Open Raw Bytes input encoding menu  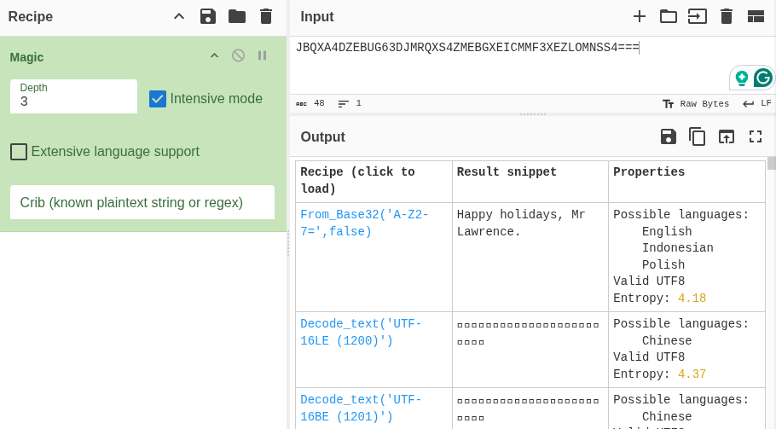[x=696, y=104]
